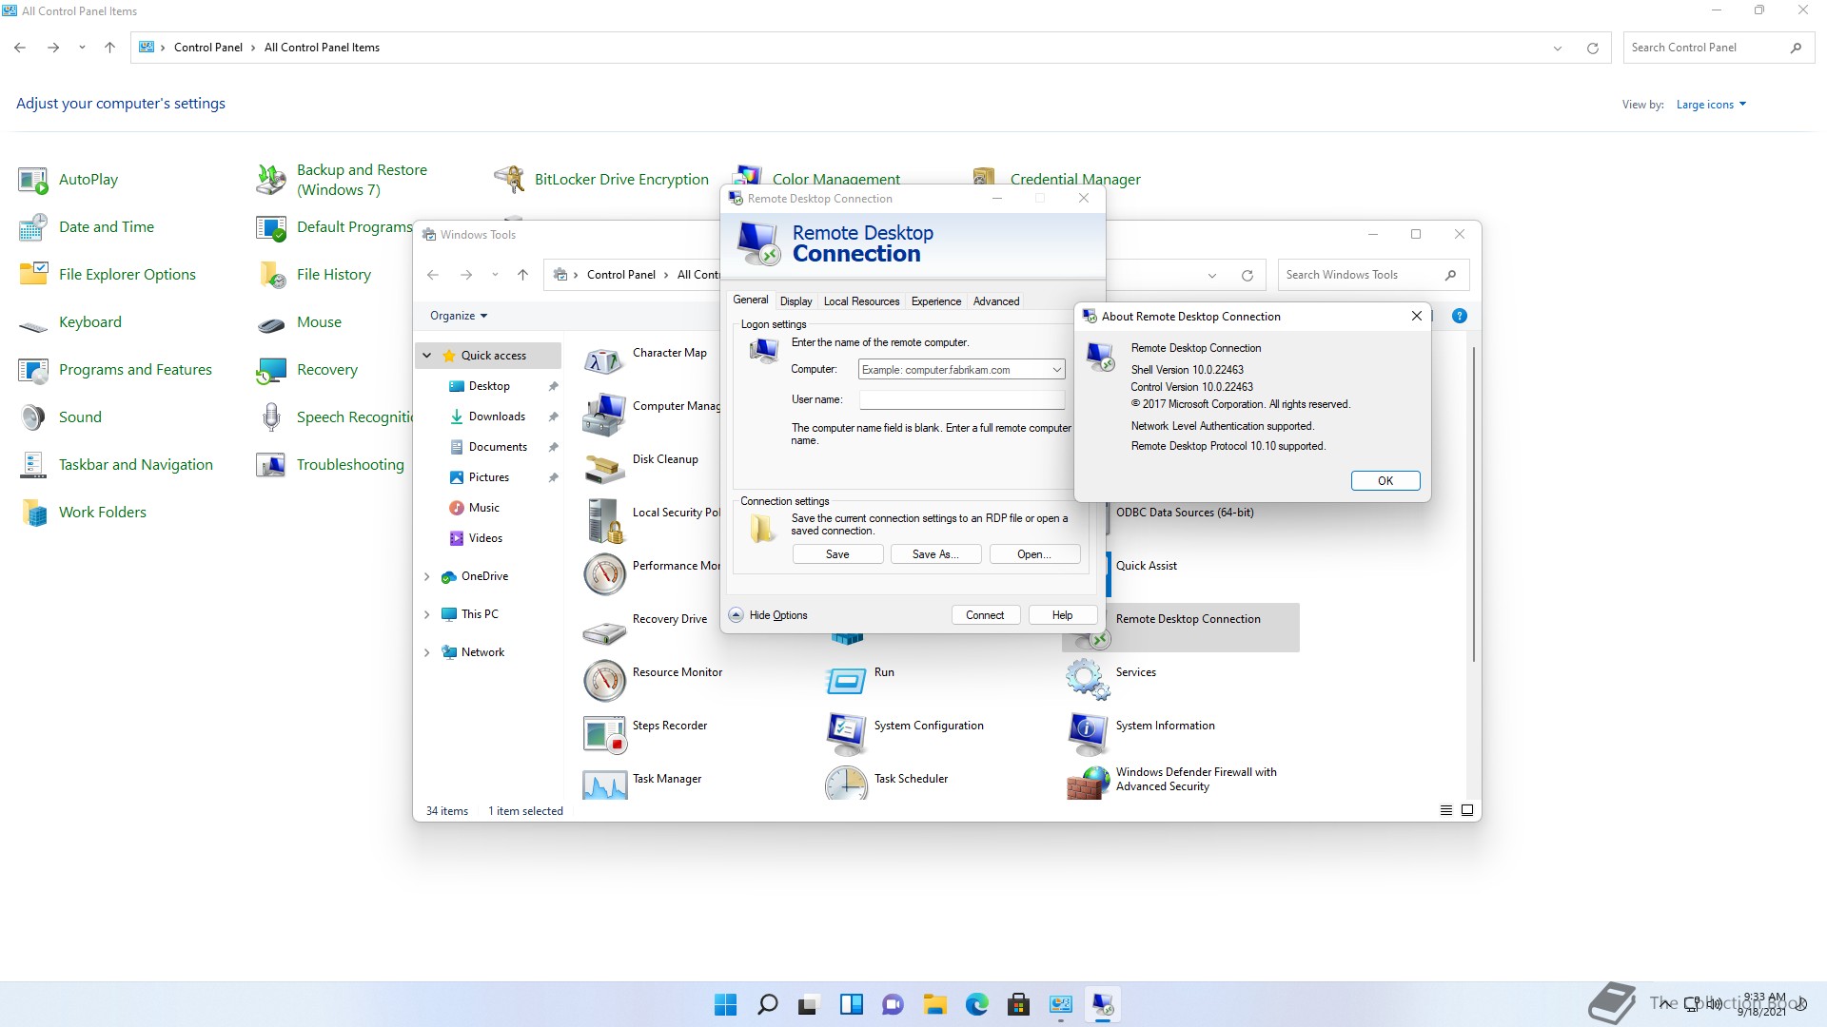
Task: Collapse Quick access tree node
Action: click(x=427, y=356)
